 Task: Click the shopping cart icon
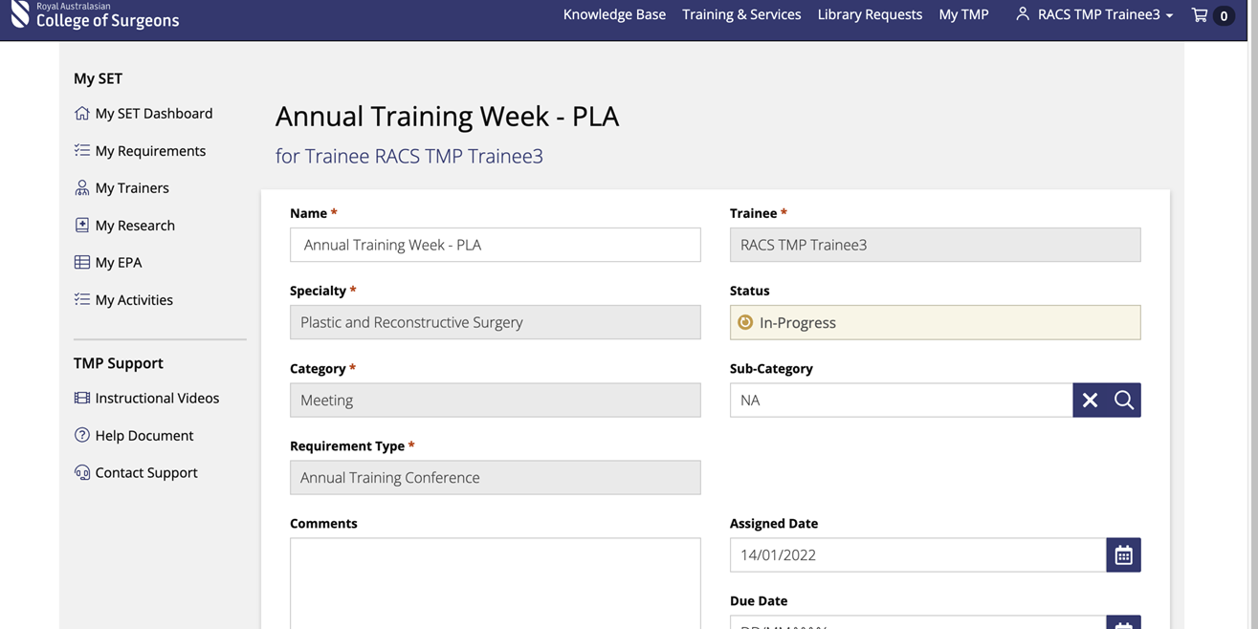[1198, 13]
